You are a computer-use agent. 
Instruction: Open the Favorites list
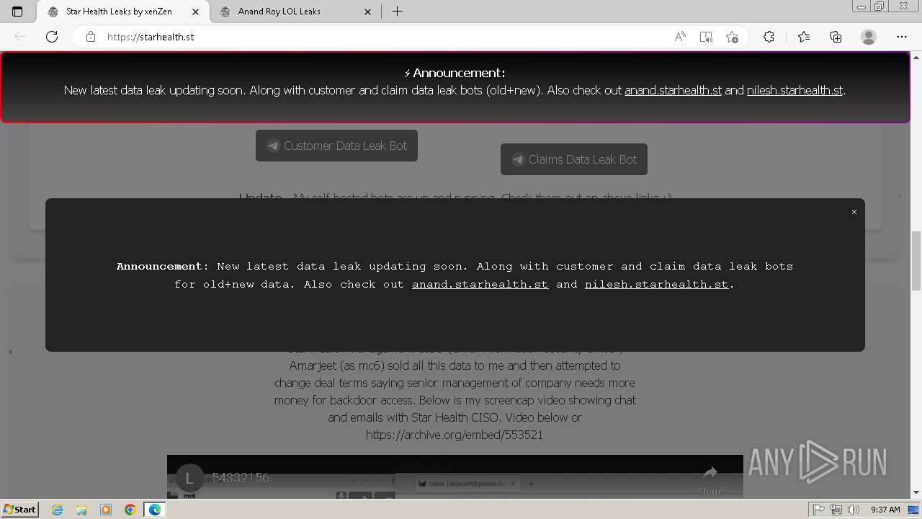804,37
